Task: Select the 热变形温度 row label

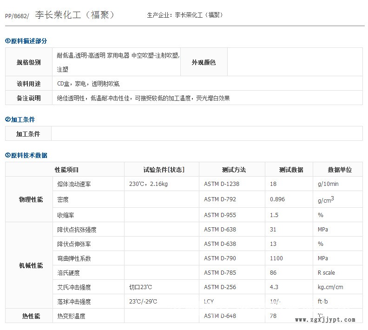Action: coord(71,316)
